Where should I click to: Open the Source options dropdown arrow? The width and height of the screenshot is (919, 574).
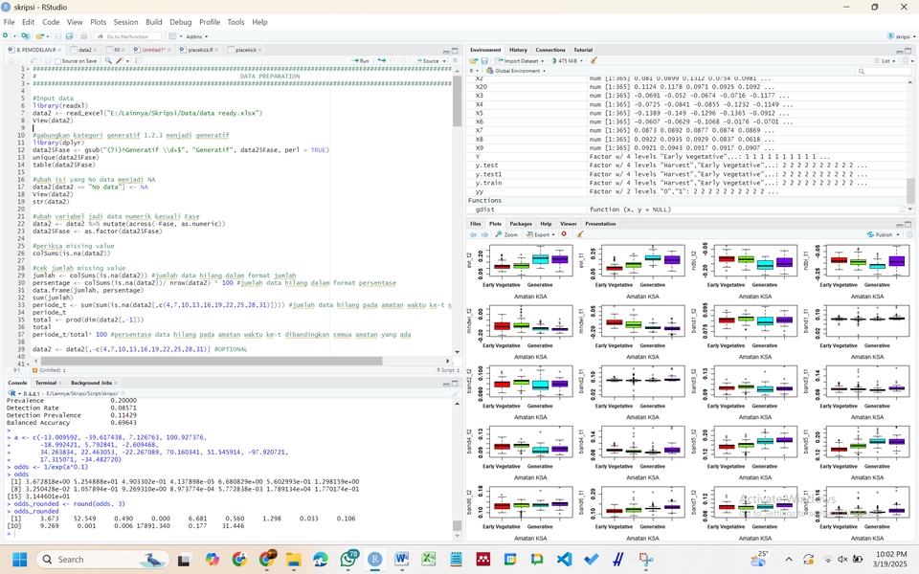point(444,61)
